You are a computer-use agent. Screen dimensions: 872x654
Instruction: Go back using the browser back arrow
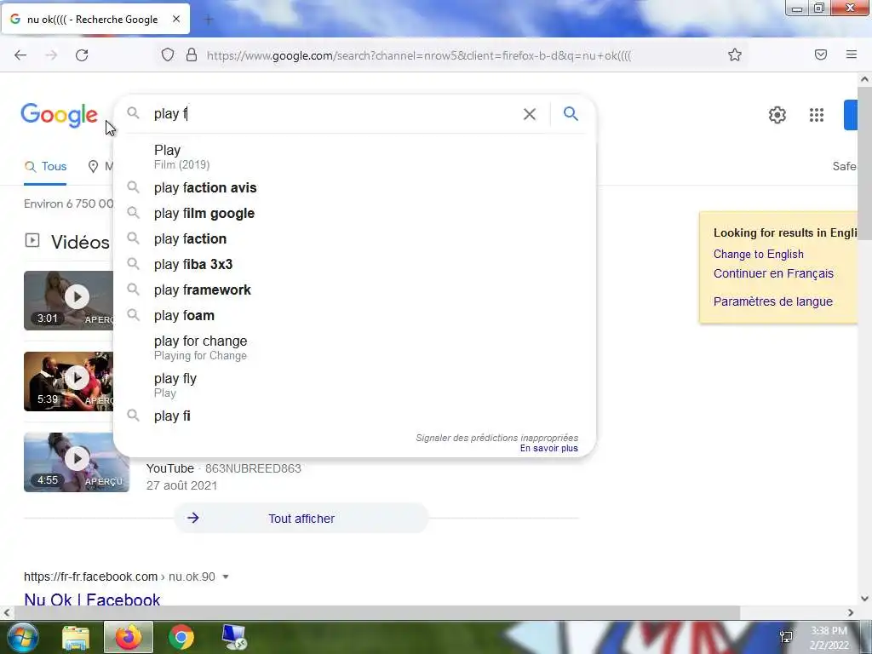point(20,55)
